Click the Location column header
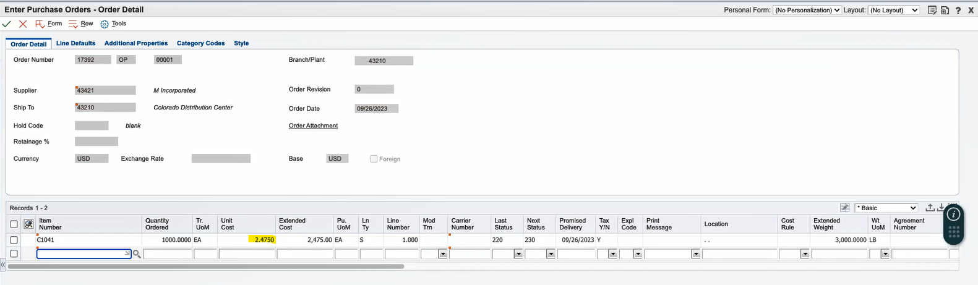This screenshot has width=978, height=285. tap(739, 224)
